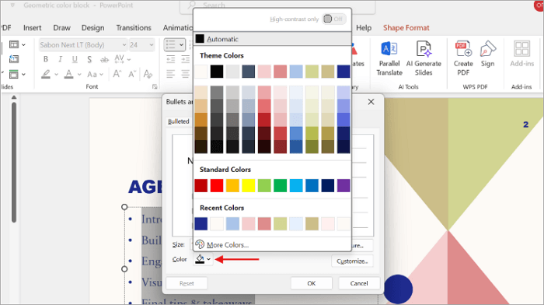Click the Change Case Aa icon
544x305 pixels.
pyautogui.click(x=92, y=75)
